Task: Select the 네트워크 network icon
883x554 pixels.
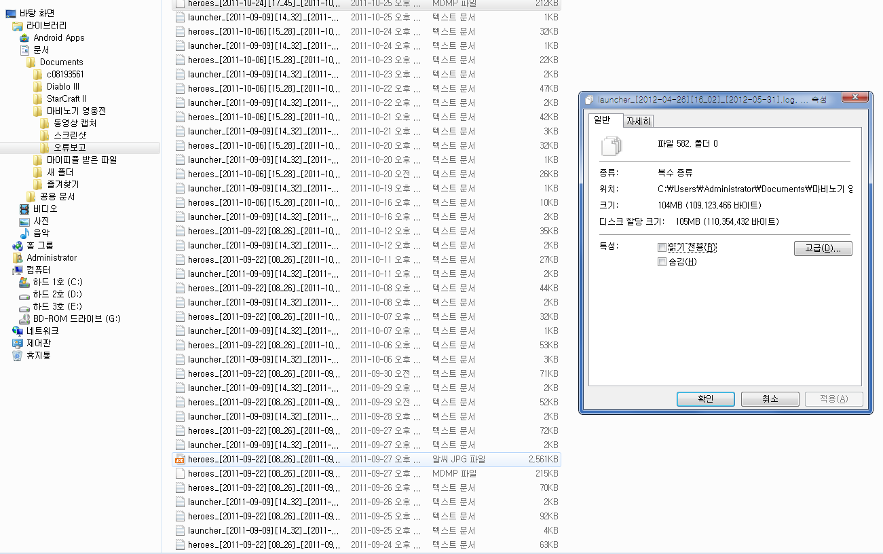Action: click(18, 331)
